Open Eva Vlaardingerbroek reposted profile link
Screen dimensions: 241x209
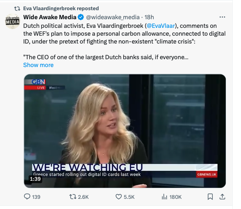(x=61, y=8)
